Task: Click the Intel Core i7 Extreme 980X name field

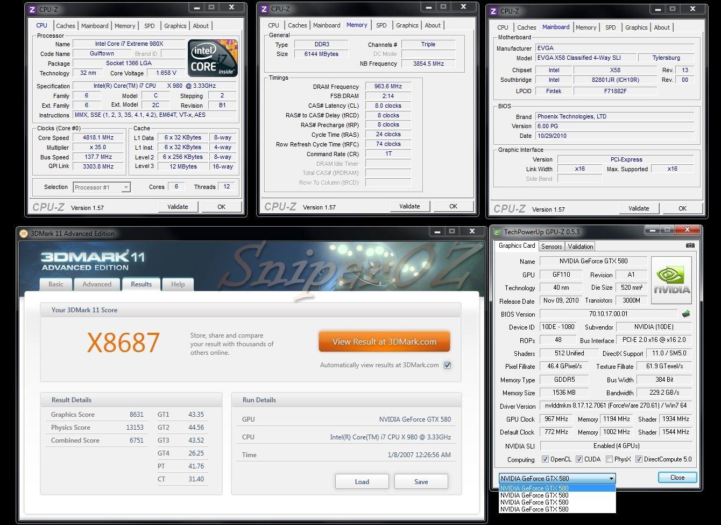Action: 129,44
